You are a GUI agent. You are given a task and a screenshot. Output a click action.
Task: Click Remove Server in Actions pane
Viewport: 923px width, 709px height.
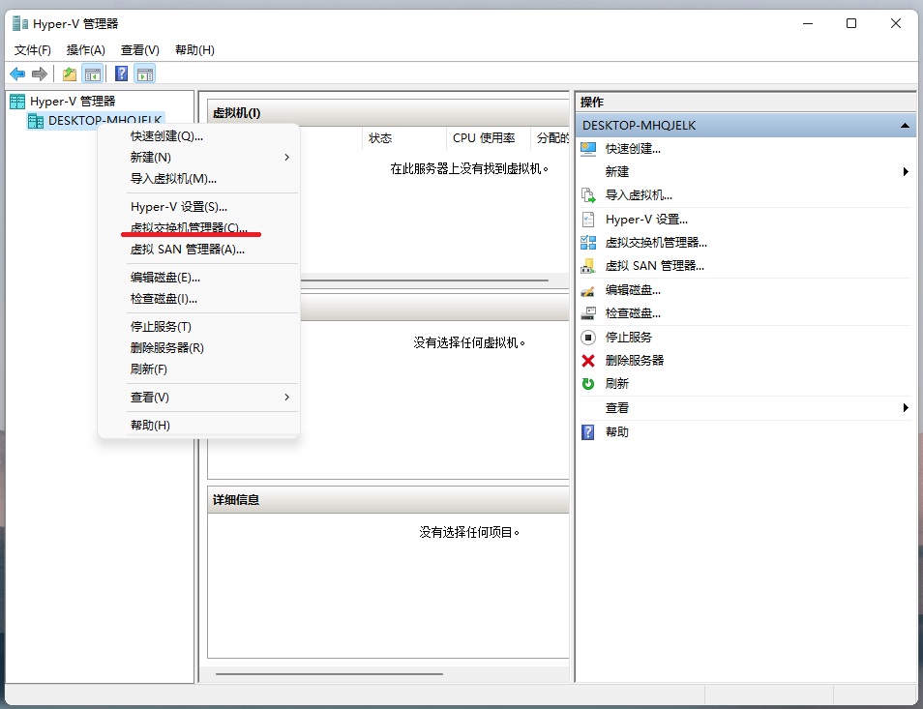634,360
